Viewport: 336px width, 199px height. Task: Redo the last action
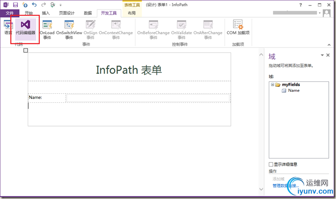click(x=44, y=5)
